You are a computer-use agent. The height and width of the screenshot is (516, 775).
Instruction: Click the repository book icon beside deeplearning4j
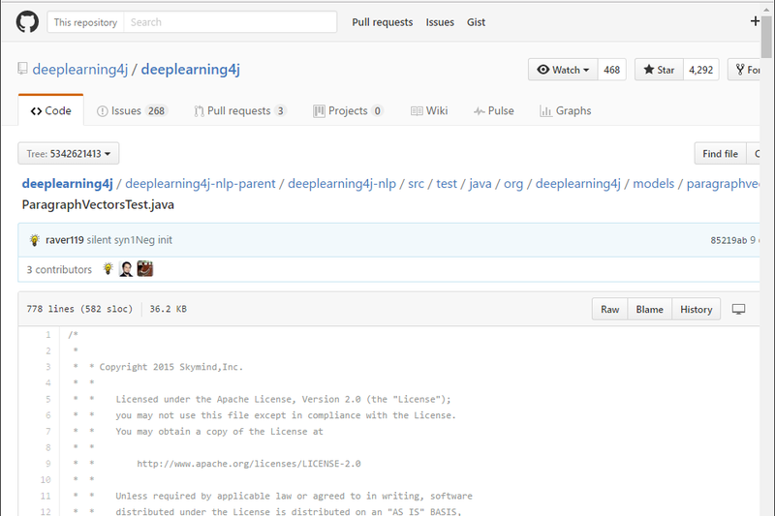coord(22,68)
